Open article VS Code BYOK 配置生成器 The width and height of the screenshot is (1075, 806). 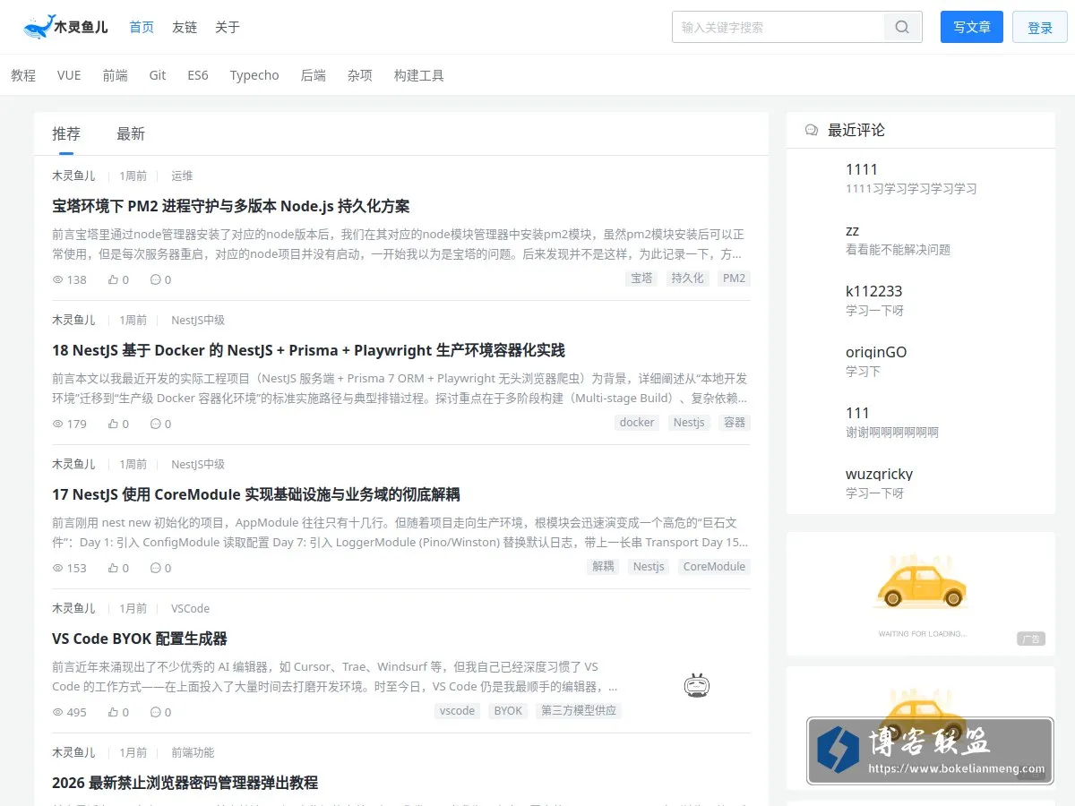click(x=140, y=639)
